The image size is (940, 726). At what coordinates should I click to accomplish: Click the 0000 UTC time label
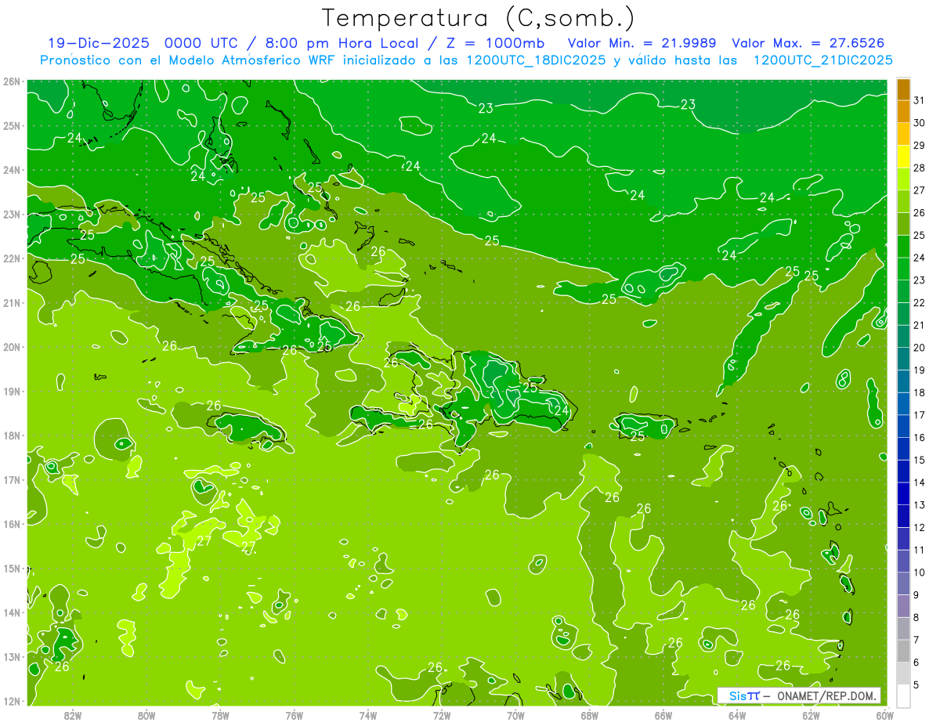coord(201,44)
